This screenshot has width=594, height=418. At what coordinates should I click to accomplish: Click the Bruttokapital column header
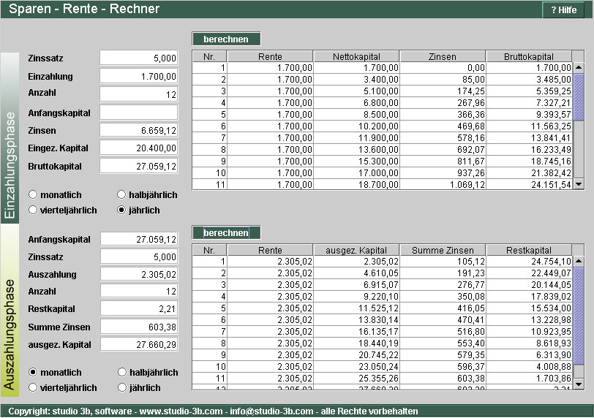[529, 56]
